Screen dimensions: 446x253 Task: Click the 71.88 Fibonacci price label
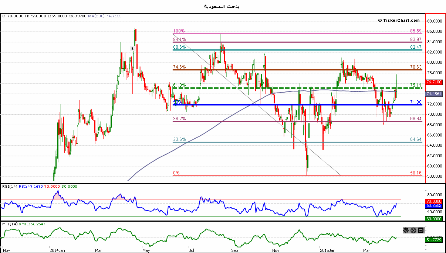coord(416,102)
